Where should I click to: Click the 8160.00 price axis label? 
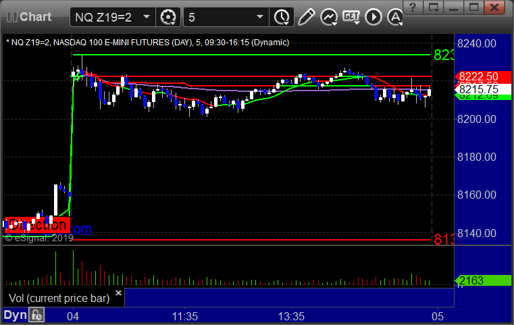pyautogui.click(x=477, y=195)
